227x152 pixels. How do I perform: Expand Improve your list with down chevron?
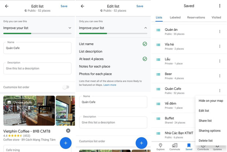click(x=70, y=28)
